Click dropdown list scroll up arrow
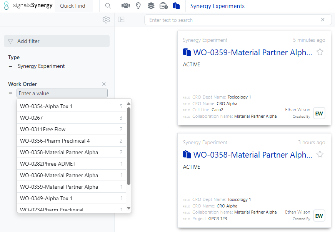The width and height of the screenshot is (335, 232). coord(128,104)
